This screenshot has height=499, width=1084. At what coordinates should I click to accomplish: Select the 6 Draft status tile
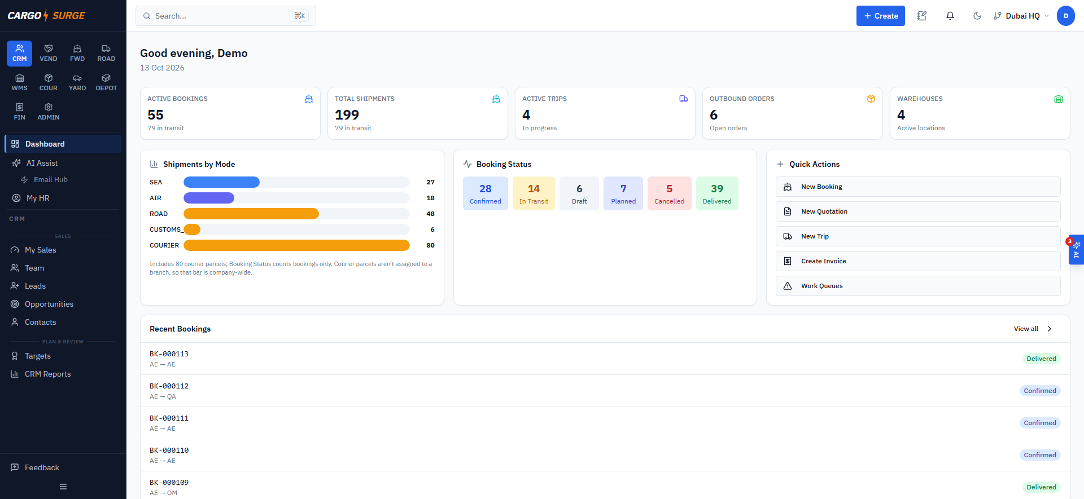pos(579,193)
